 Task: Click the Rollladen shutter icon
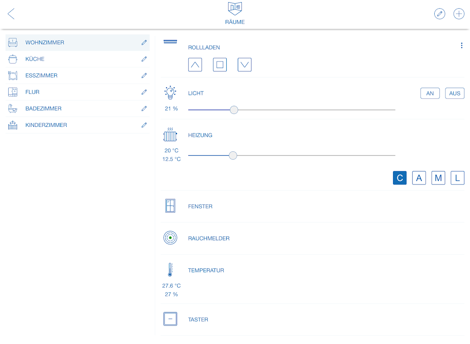pyautogui.click(x=170, y=42)
